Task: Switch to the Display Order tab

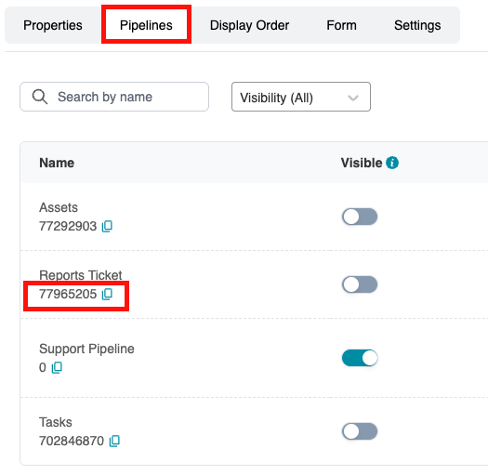Action: (x=250, y=25)
